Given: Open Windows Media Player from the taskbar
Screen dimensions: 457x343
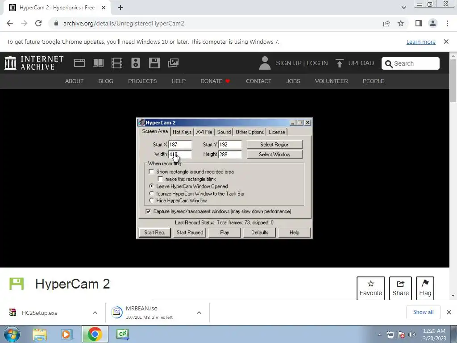Looking at the screenshot, I should (x=66, y=334).
